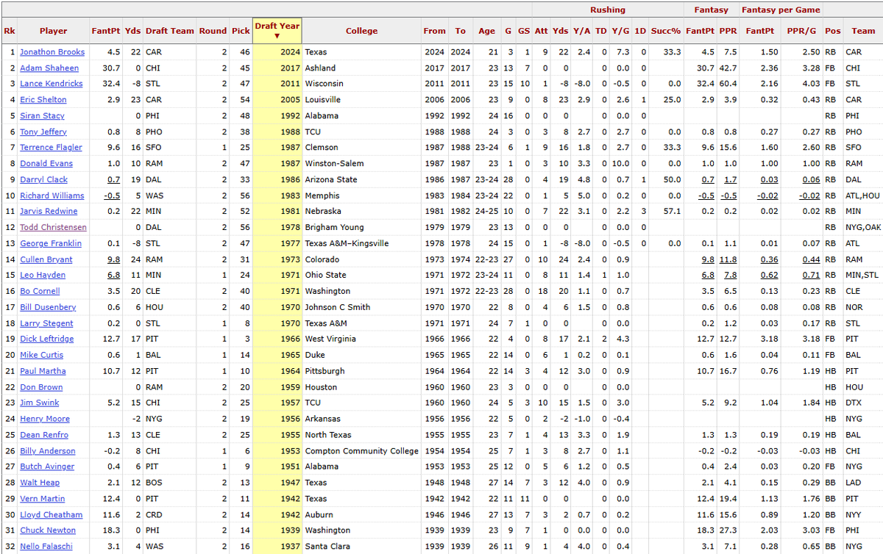The width and height of the screenshot is (883, 554).
Task: Sort by Draft Team header
Action: [170, 31]
